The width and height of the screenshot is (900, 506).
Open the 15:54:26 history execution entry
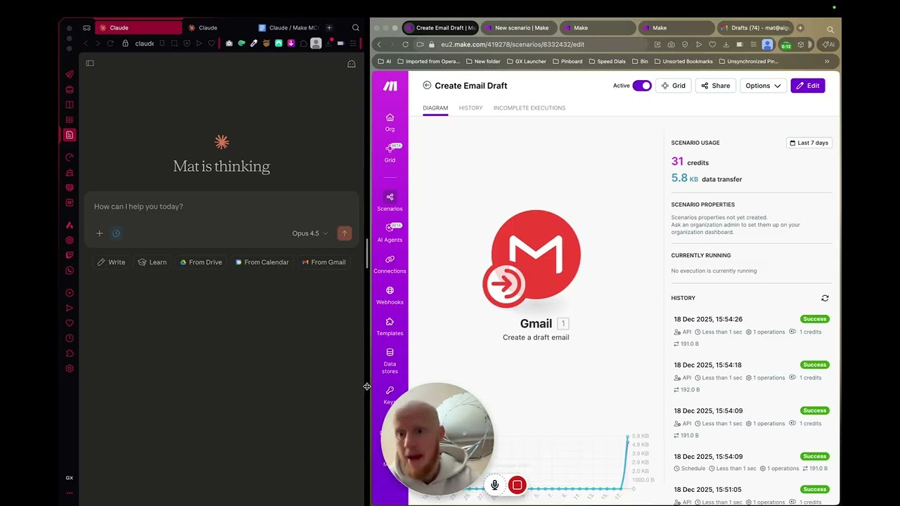tap(751, 331)
